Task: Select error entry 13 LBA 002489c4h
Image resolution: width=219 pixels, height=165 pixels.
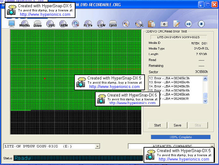Action: pos(169,82)
